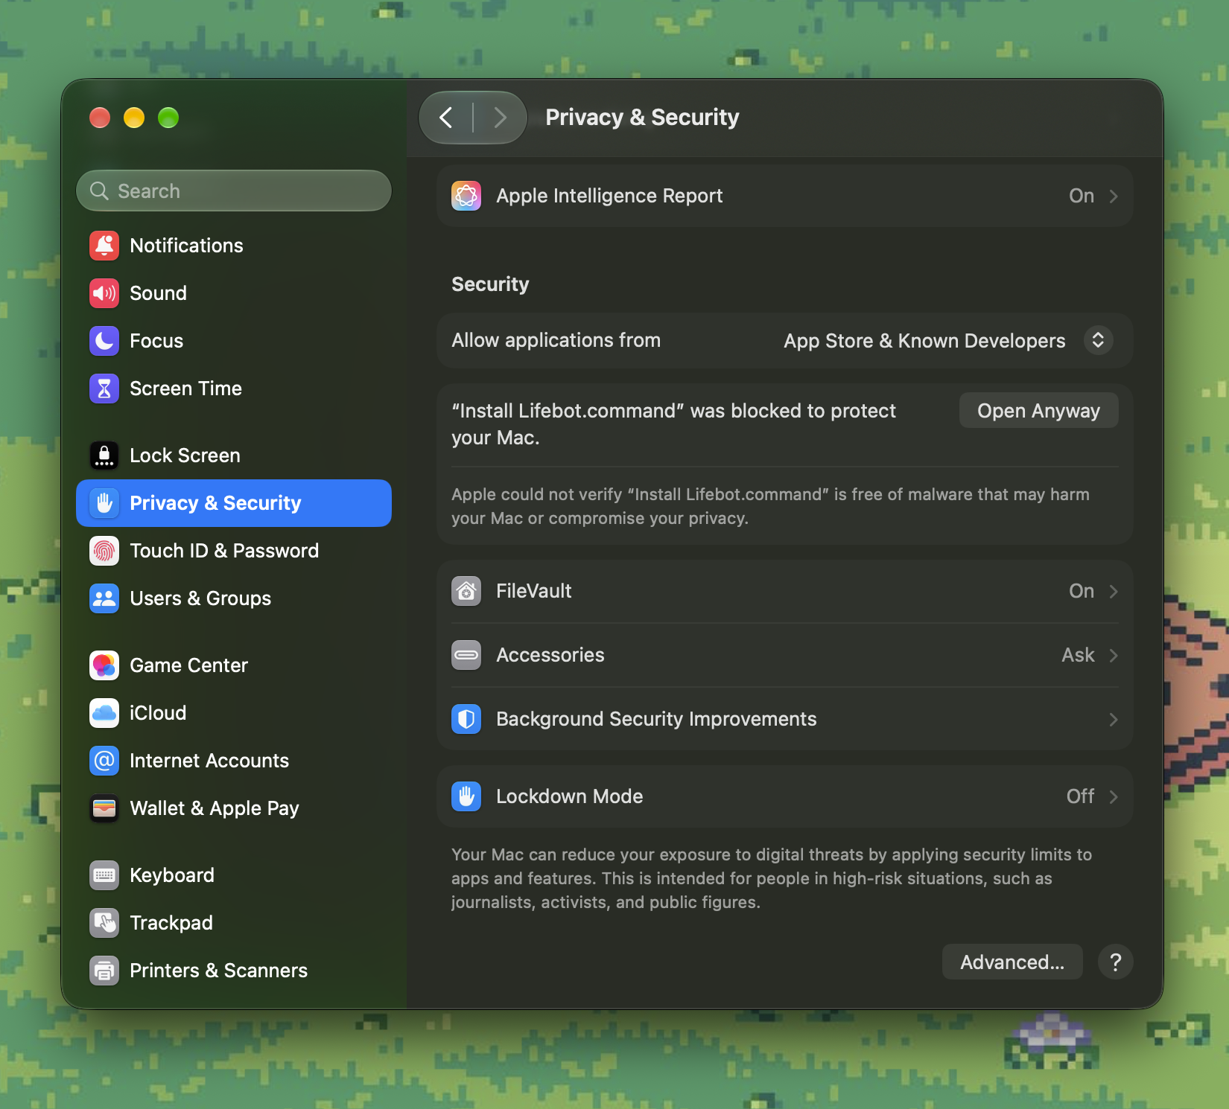Click the yellow minimize window button
1229x1109 pixels.
(x=134, y=118)
